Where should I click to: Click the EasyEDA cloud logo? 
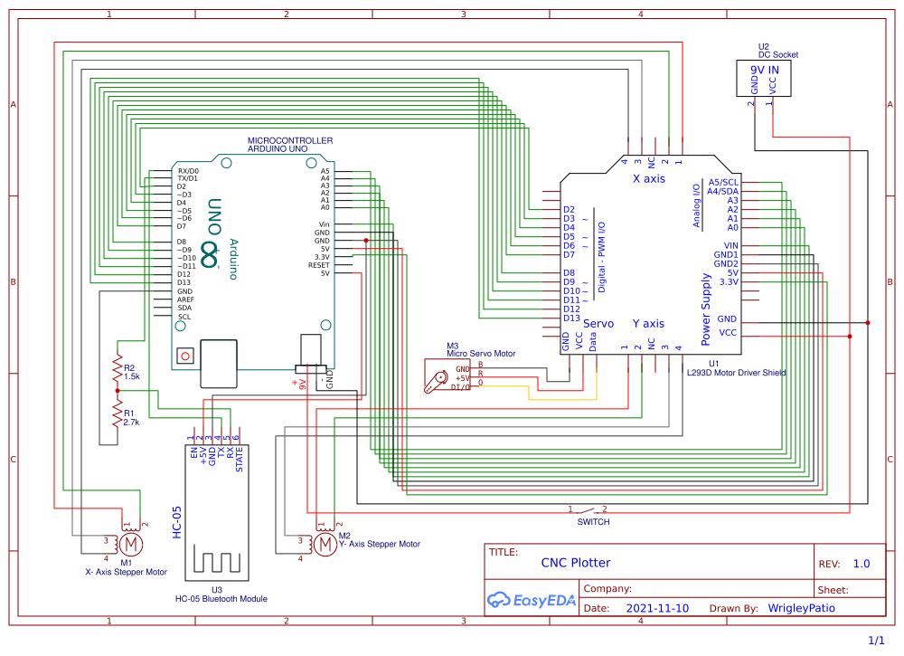click(x=498, y=599)
